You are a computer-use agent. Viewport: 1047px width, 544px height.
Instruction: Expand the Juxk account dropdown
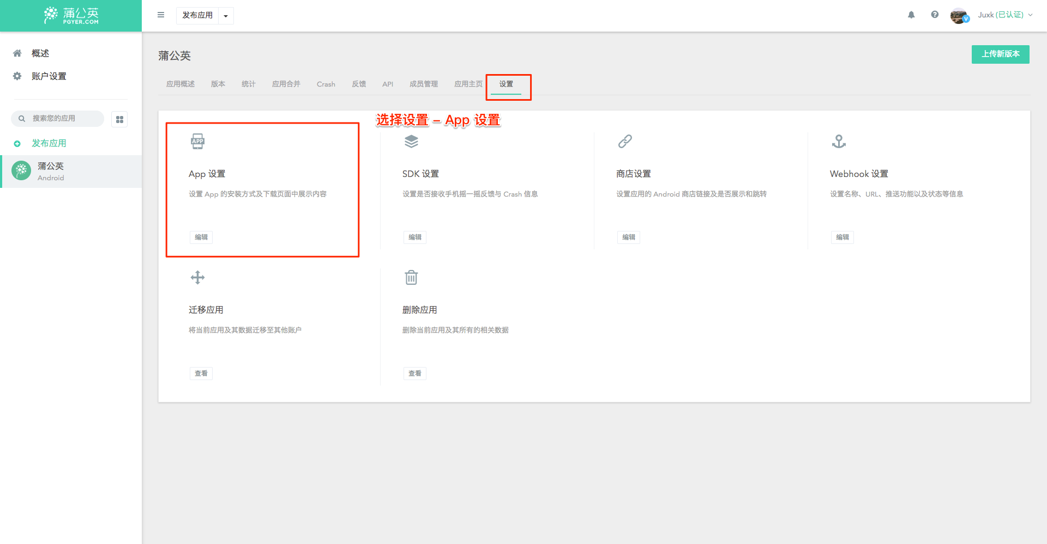pyautogui.click(x=1005, y=15)
